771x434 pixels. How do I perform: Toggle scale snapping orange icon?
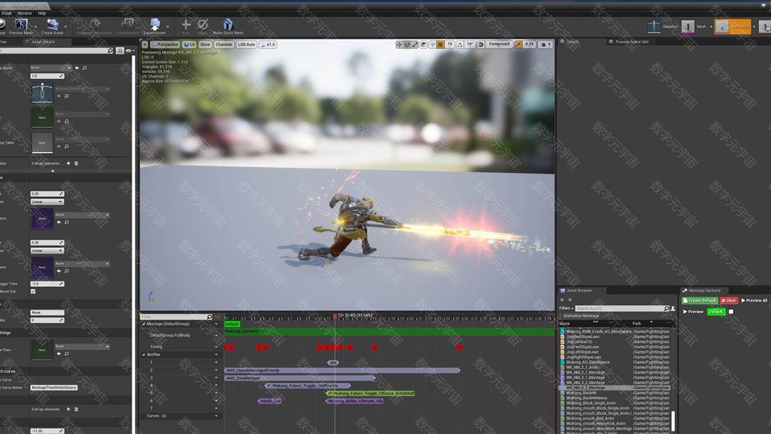(x=519, y=45)
